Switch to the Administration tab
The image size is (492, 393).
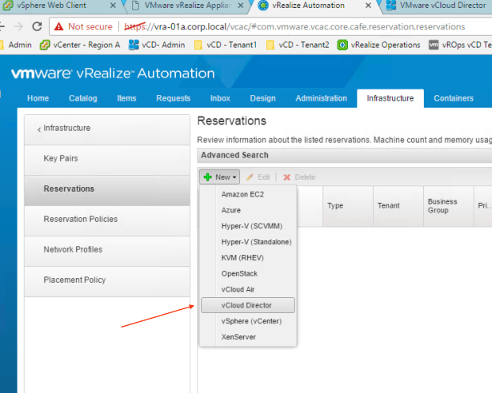coord(321,98)
